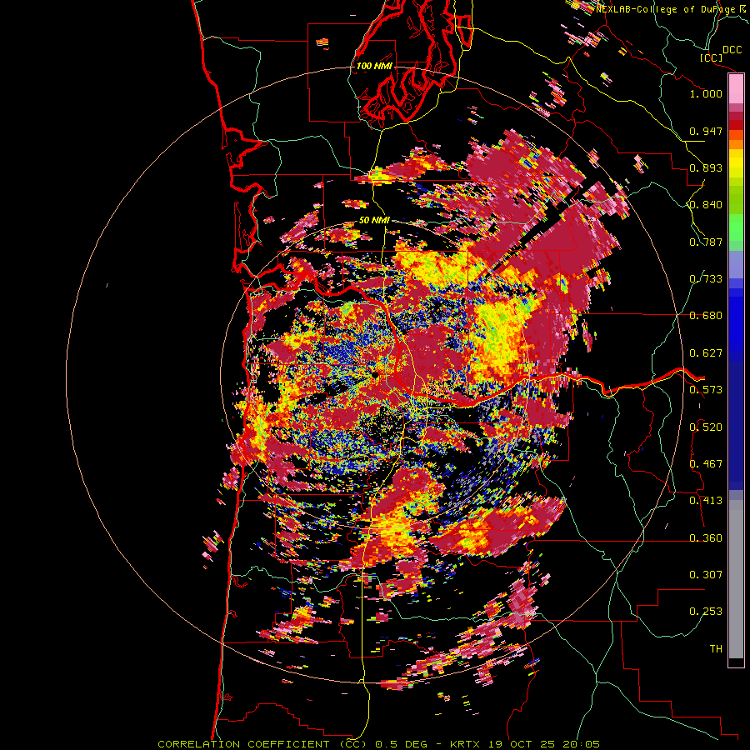Select the DCC label above the color scale
This screenshot has height=750, width=750.
point(732,50)
